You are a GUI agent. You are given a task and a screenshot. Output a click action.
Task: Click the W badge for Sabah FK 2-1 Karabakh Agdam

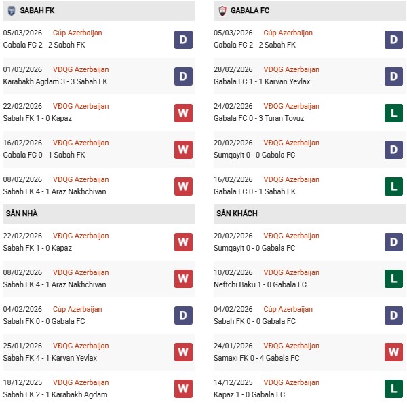click(x=183, y=389)
